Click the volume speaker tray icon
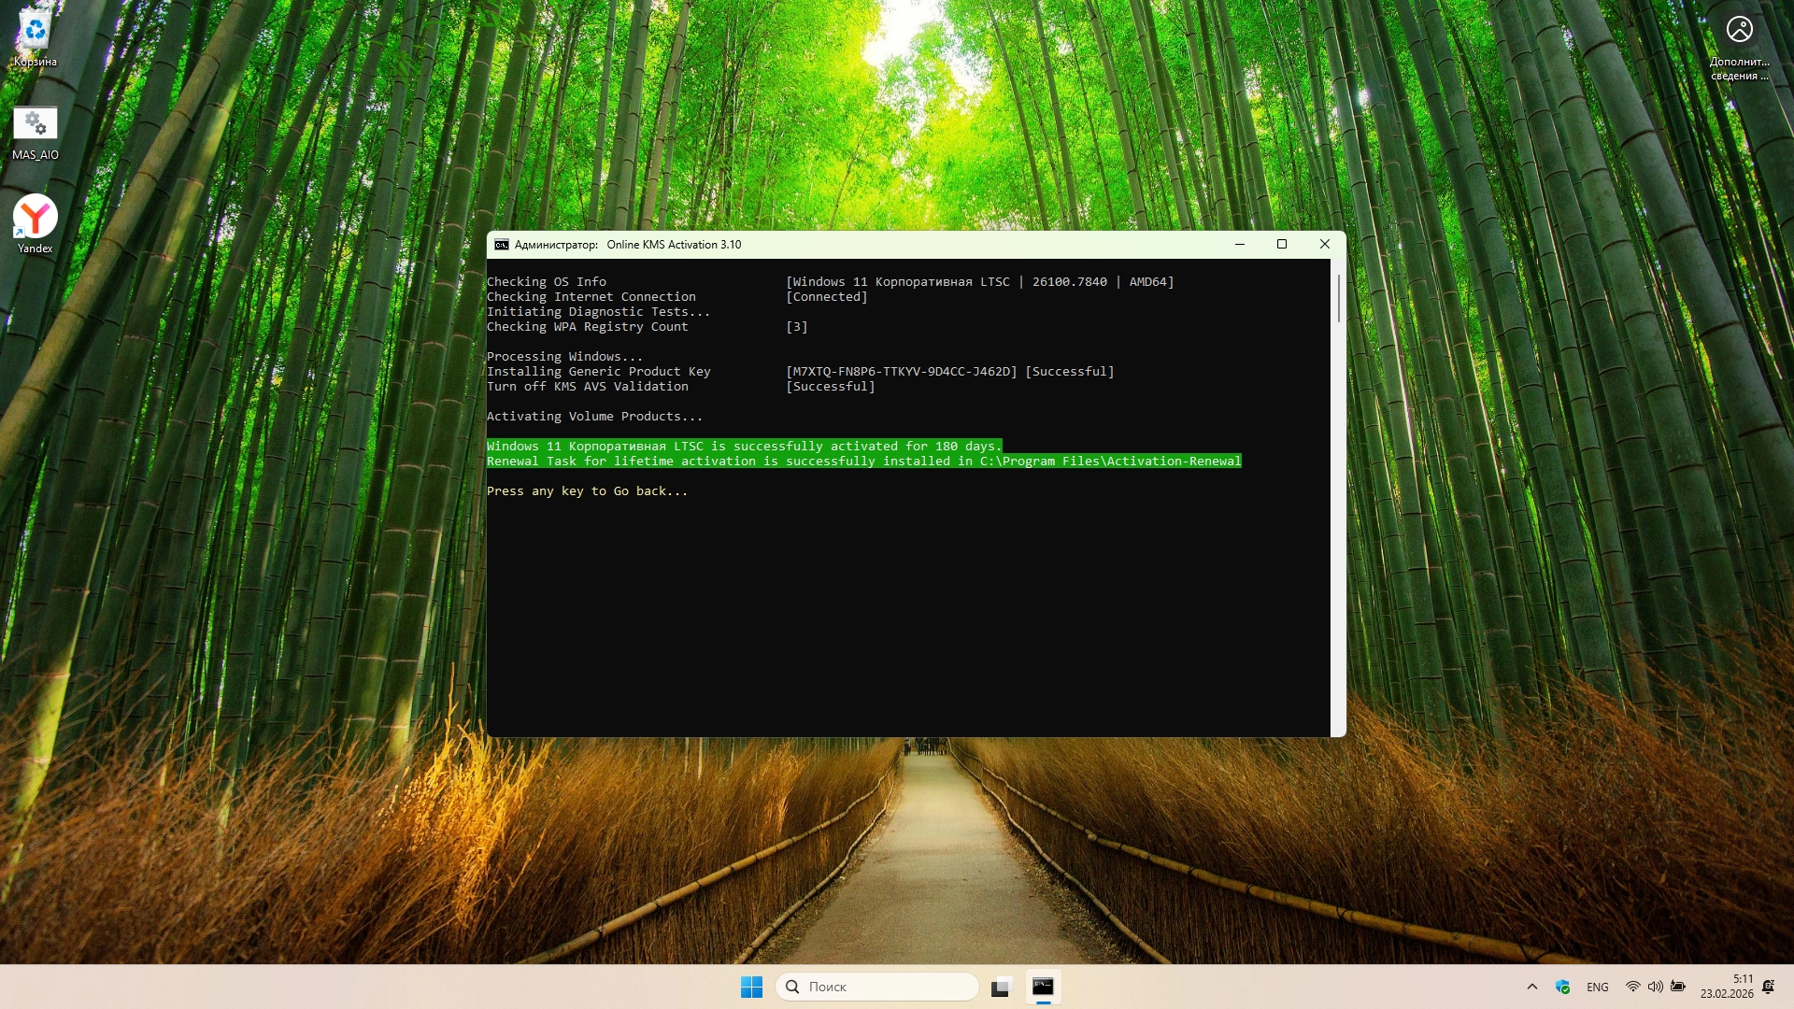The height and width of the screenshot is (1009, 1794). click(x=1655, y=987)
